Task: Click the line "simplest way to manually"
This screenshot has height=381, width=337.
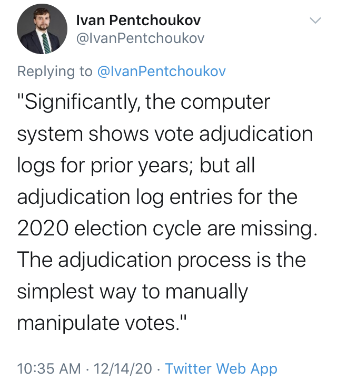Action: (x=133, y=292)
